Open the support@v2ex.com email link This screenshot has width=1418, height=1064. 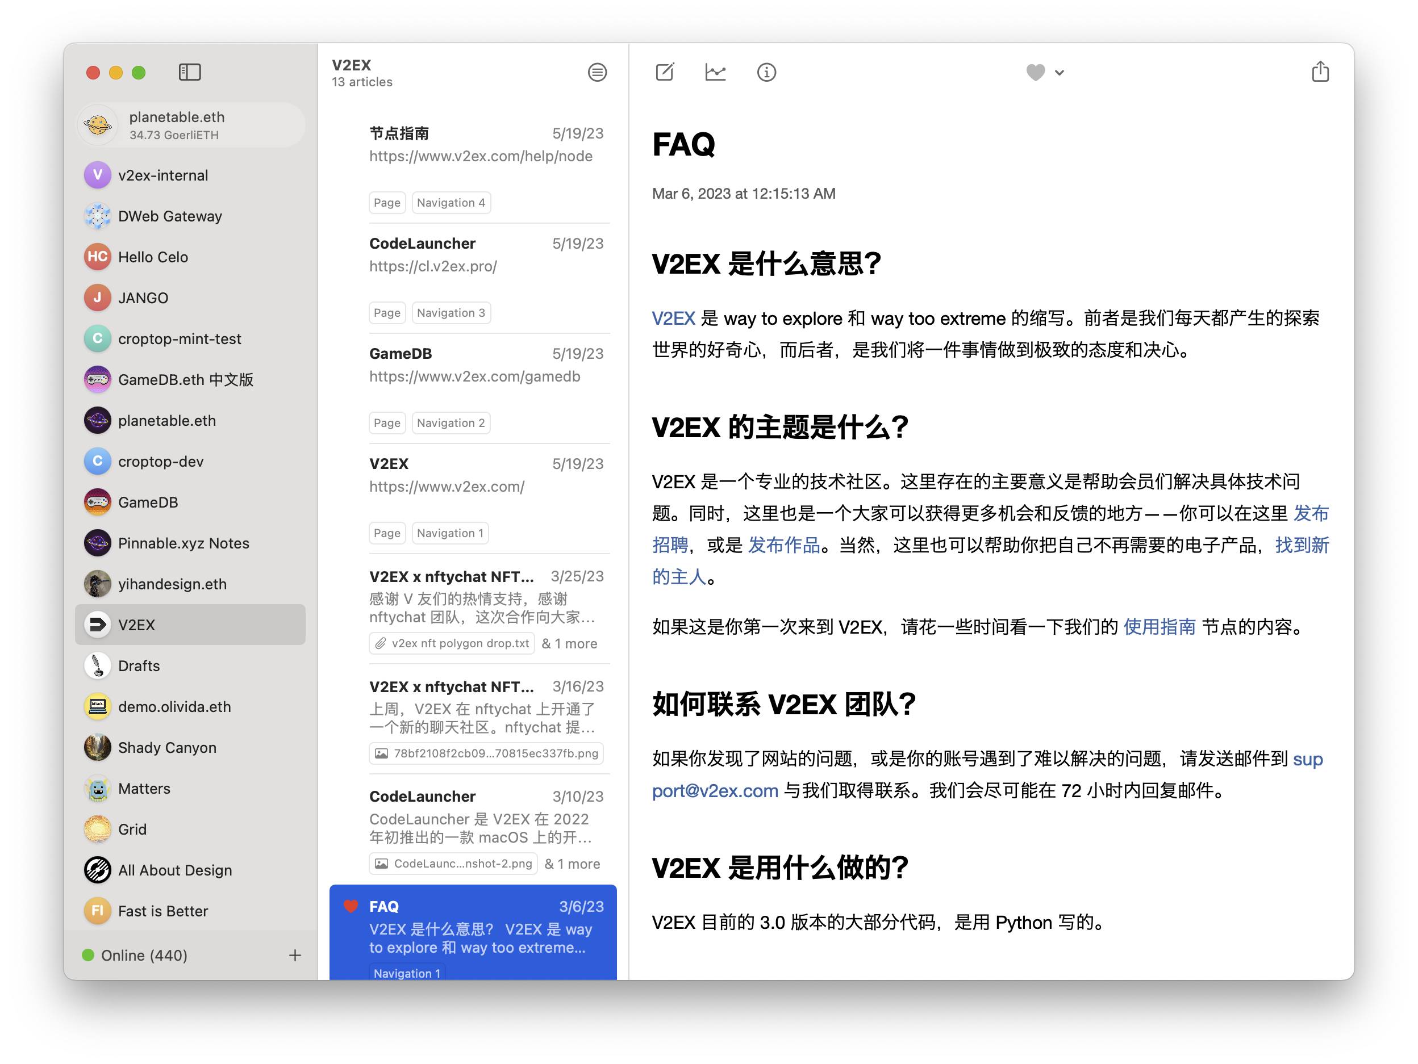(715, 790)
